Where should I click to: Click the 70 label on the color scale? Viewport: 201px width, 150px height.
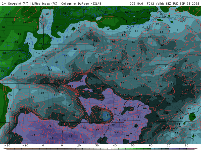169,145
